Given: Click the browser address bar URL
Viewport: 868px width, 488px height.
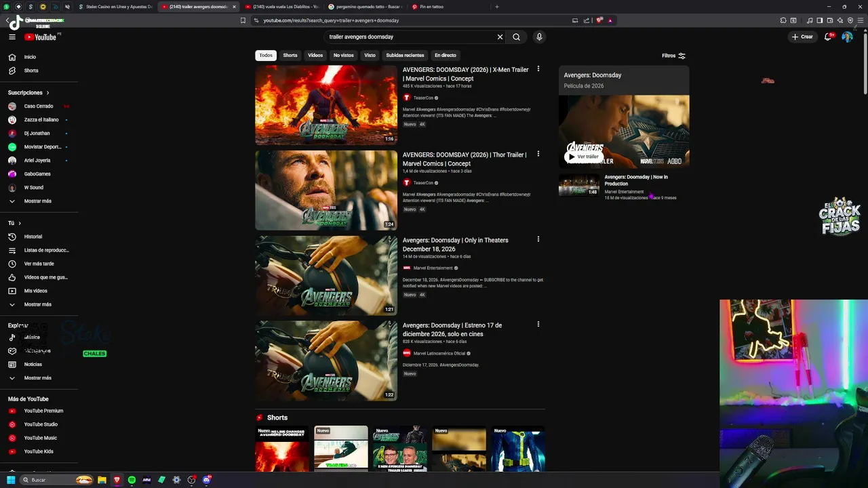Looking at the screenshot, I should [x=331, y=20].
